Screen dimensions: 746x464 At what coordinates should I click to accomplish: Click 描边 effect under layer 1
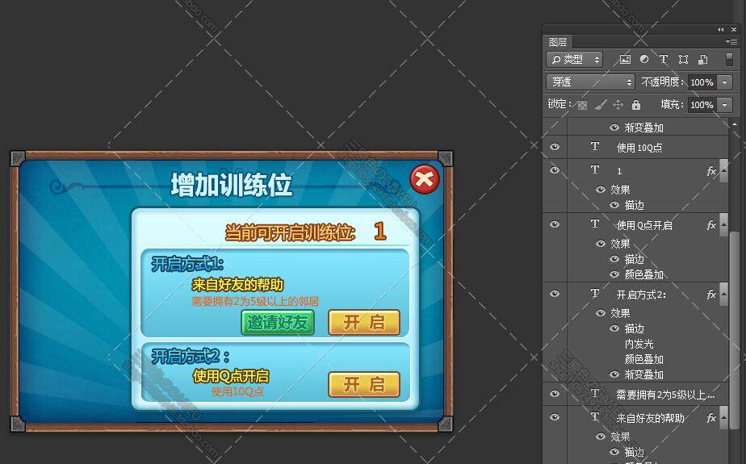point(635,205)
